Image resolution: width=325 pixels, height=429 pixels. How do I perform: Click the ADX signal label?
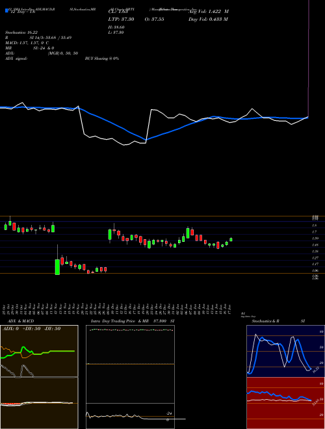(16, 58)
